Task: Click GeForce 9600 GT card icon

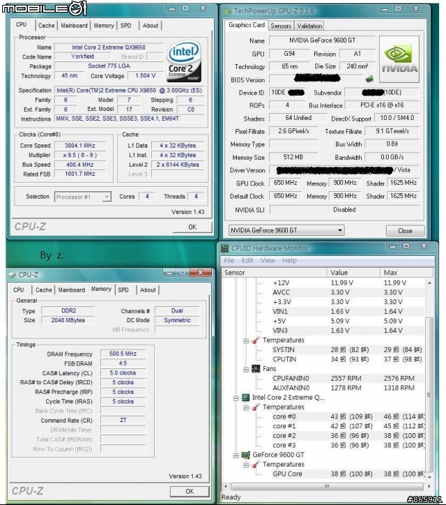Action: [x=245, y=455]
